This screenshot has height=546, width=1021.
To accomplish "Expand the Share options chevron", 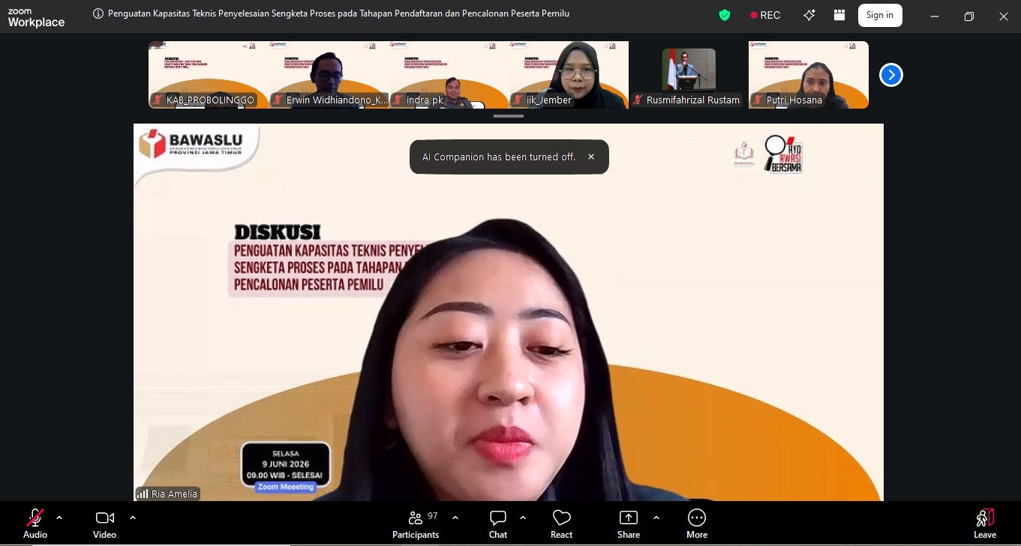I will 656,518.
